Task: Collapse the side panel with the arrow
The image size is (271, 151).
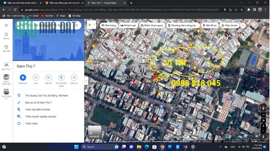Action: 86,81
